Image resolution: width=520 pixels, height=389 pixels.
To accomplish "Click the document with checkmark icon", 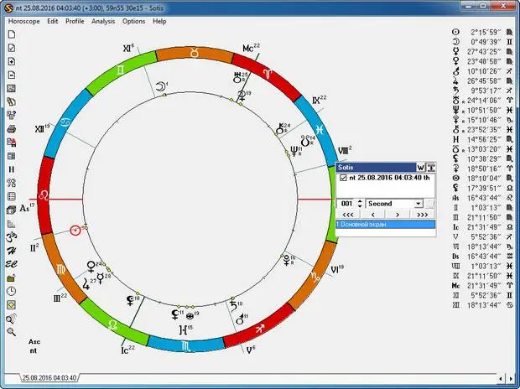I will pos(11,48).
